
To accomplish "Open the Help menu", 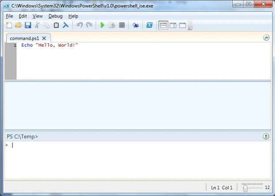I will (x=73, y=16).
